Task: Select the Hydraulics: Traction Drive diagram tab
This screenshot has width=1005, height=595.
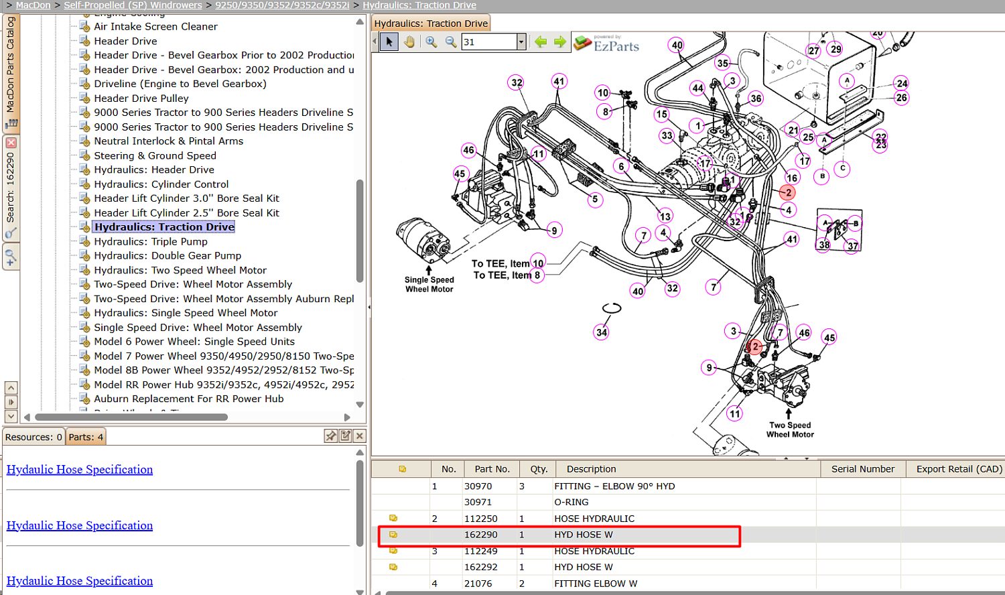Action: [x=431, y=23]
